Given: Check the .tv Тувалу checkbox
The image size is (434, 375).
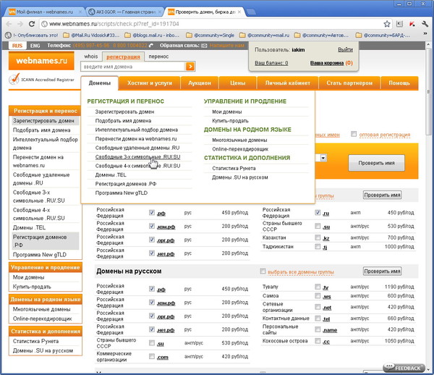Looking at the screenshot, I should point(318,287).
